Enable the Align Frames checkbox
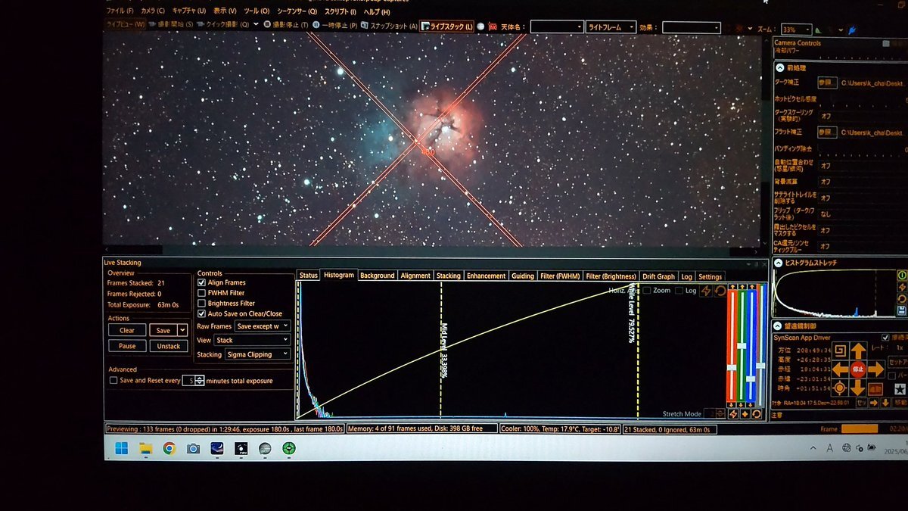Screen dimensions: 908x511 (201, 282)
